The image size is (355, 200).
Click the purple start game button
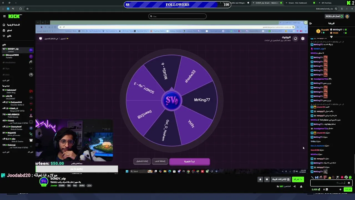tap(189, 161)
